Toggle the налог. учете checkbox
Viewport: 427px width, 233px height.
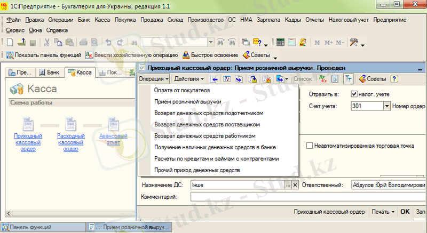click(x=354, y=94)
